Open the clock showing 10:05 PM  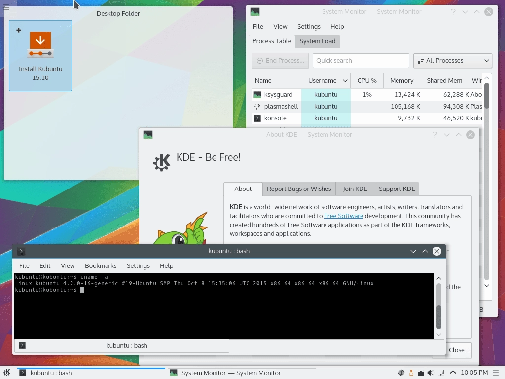coord(474,373)
